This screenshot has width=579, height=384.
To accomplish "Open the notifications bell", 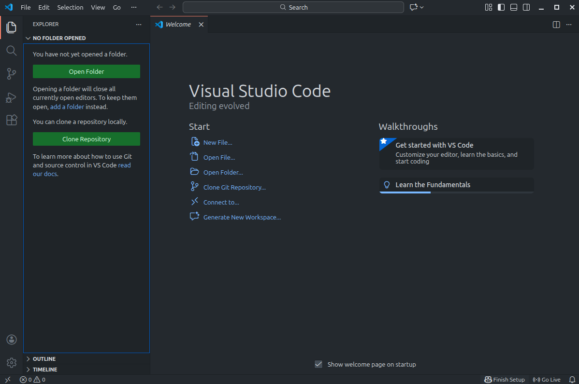I will click(x=572, y=380).
